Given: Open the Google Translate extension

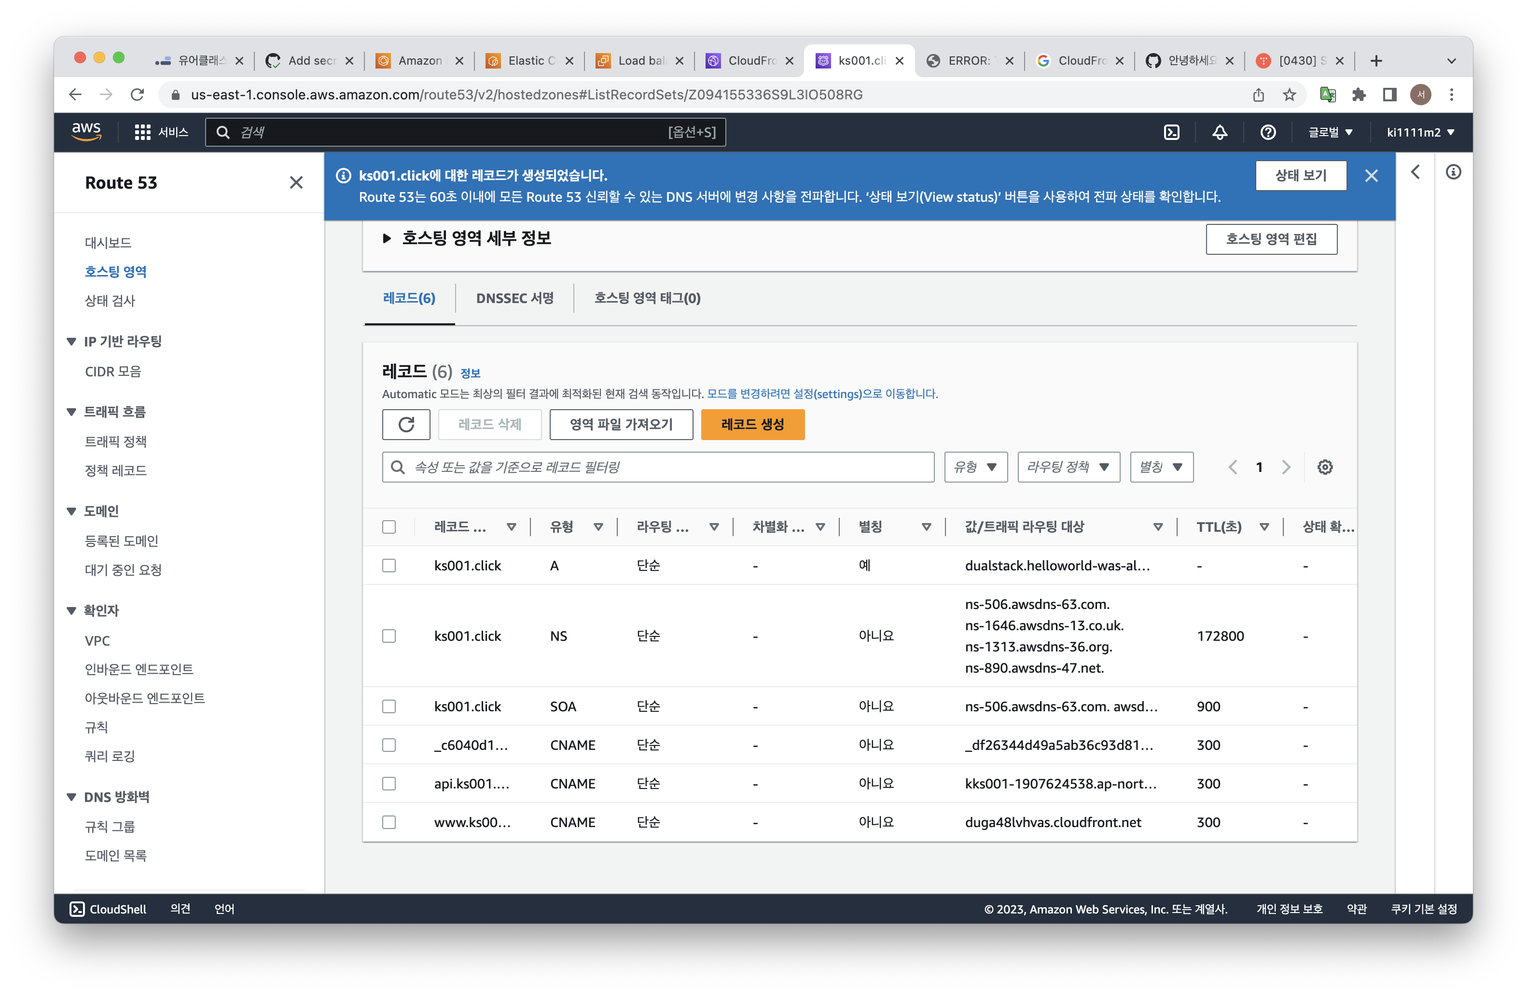Looking at the screenshot, I should tap(1328, 95).
